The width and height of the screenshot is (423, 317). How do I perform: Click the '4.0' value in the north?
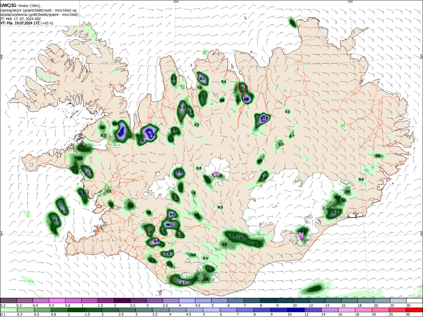point(173,79)
